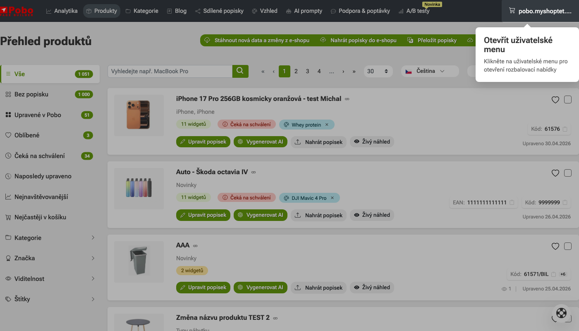Click link icon next to AAA title
The width and height of the screenshot is (579, 331).
[x=195, y=246]
